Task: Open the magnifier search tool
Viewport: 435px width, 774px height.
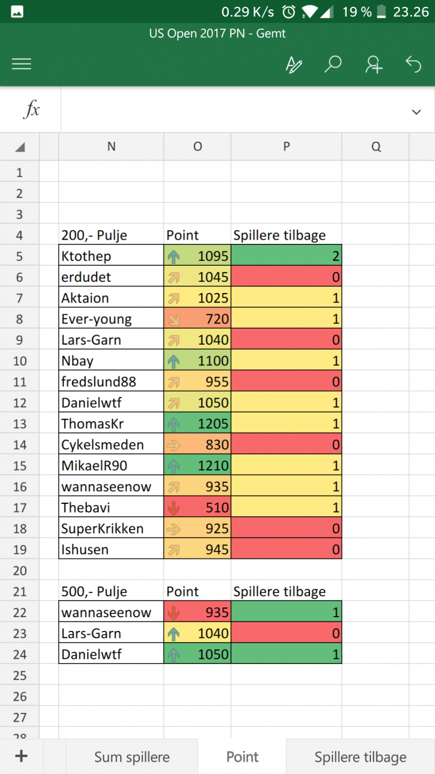Action: pos(333,64)
